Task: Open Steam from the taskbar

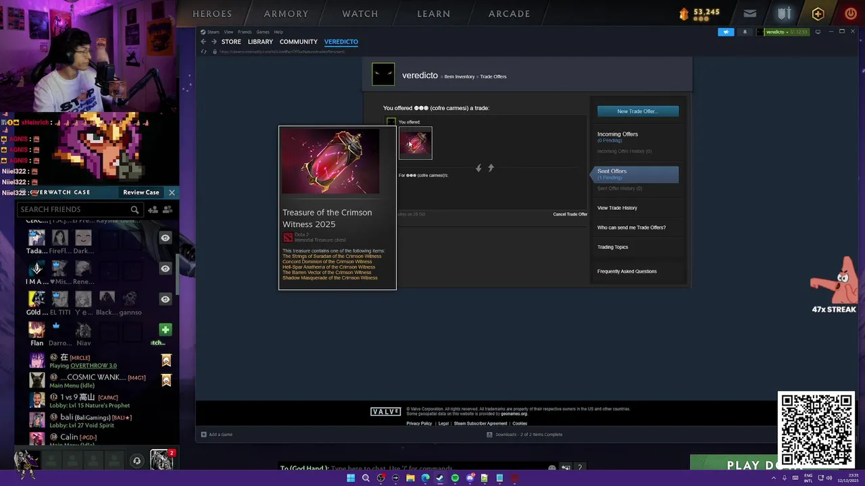Action: (440, 478)
